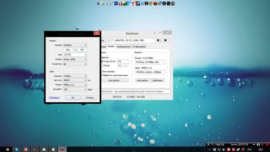
Task: Toggle the capture target checkbox beside 1366x768
Action: 112,40
